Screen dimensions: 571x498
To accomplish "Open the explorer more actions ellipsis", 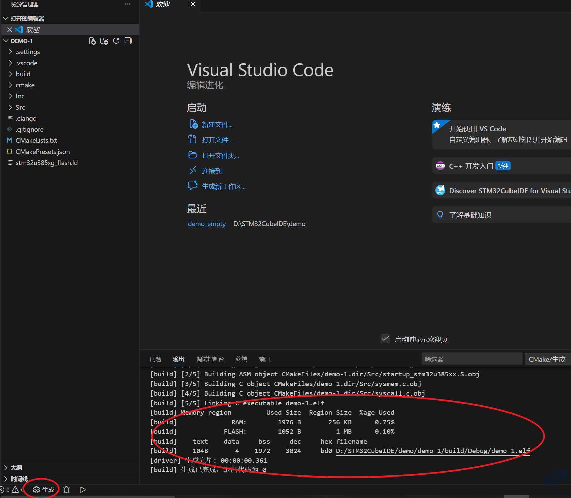I will pyautogui.click(x=128, y=4).
